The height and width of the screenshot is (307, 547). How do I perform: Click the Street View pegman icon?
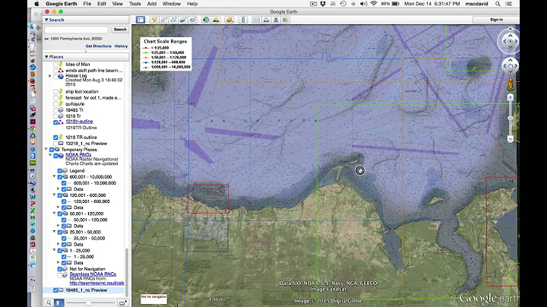click(511, 84)
